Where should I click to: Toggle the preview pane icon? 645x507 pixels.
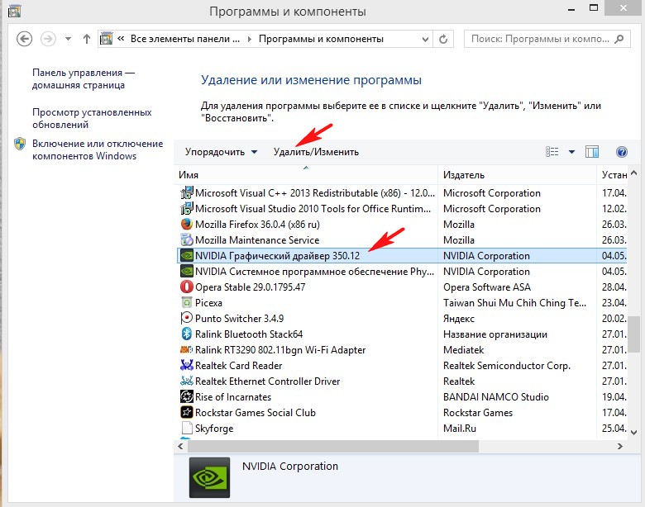(x=592, y=152)
